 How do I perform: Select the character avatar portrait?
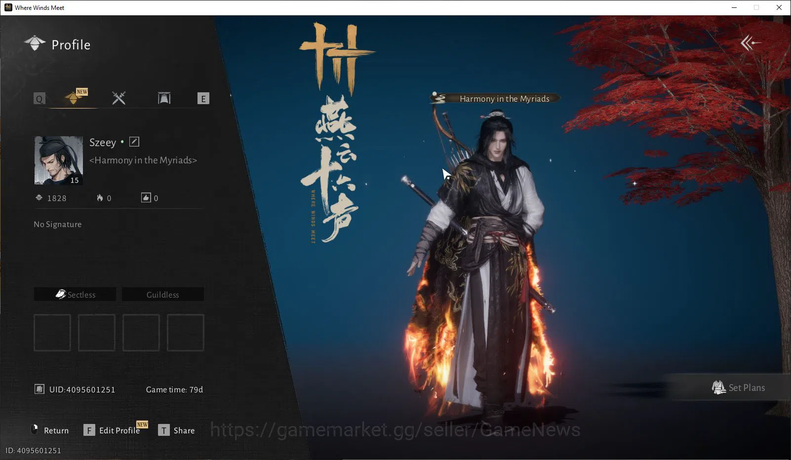tap(59, 160)
